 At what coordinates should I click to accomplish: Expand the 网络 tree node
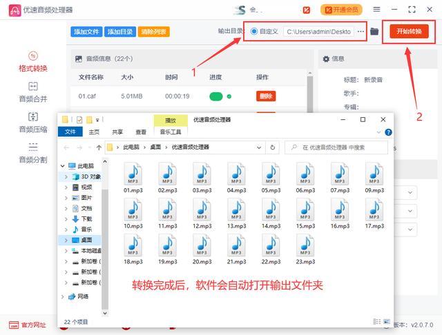[x=63, y=296]
